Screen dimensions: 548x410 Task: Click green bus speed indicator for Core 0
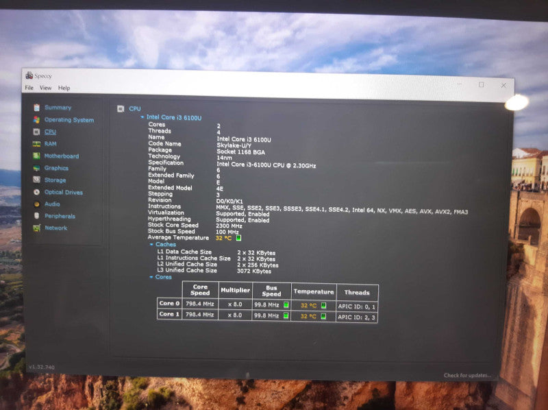(x=286, y=304)
